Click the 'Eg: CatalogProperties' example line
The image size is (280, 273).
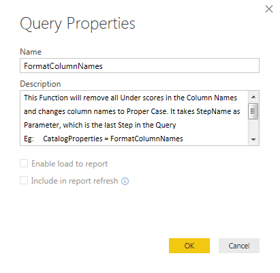coord(104,139)
